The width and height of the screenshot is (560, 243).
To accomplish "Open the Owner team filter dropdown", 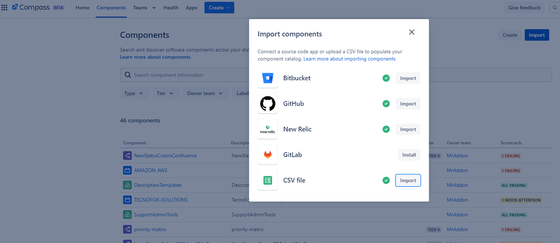I will click(205, 93).
